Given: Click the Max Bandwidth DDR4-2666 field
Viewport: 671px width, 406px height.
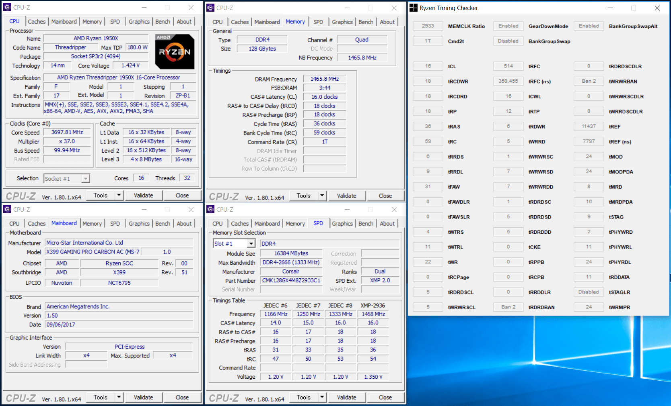Looking at the screenshot, I should (291, 262).
